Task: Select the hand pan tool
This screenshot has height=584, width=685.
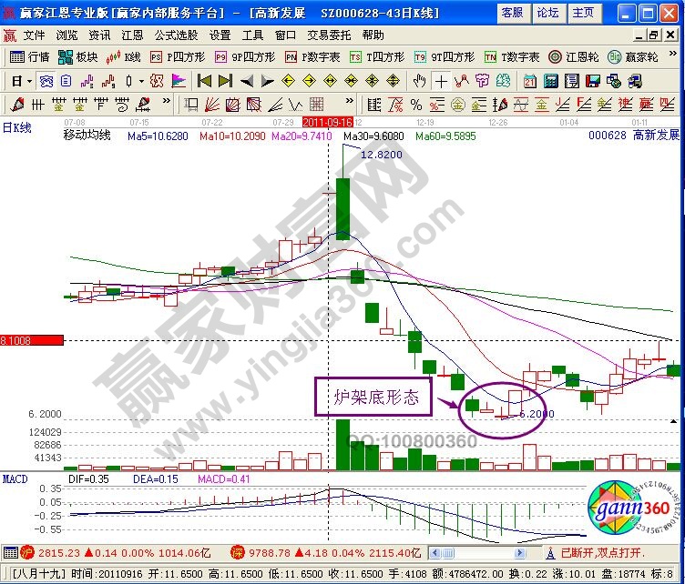Action: tap(419, 80)
